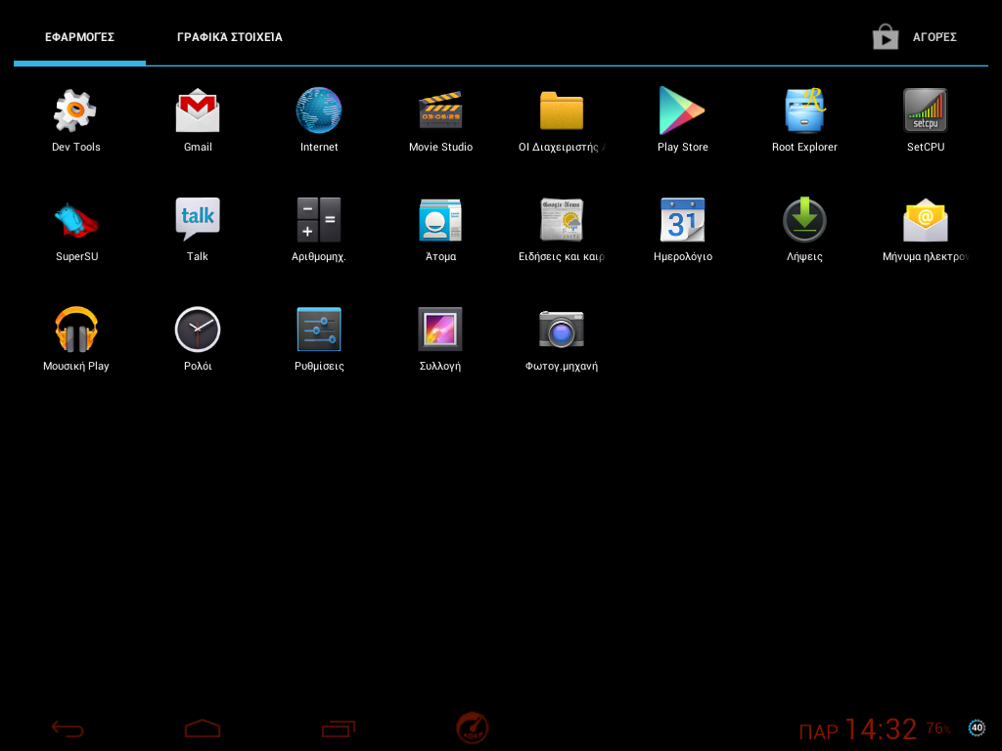Screen dimensions: 1002x751
Task: Open the Φωτογ.μηχανή camera app
Action: click(562, 330)
